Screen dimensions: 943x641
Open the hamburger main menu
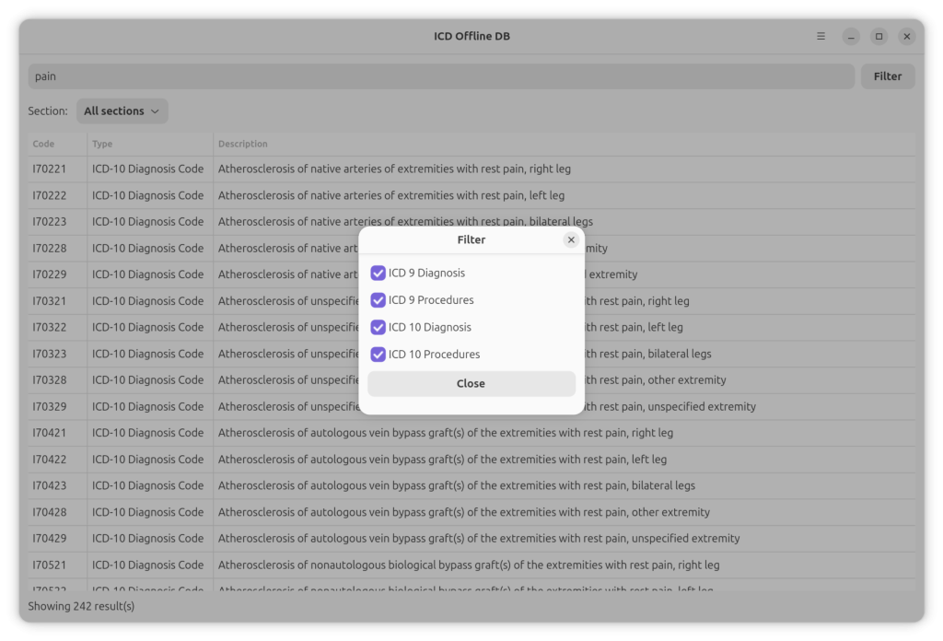[821, 37]
